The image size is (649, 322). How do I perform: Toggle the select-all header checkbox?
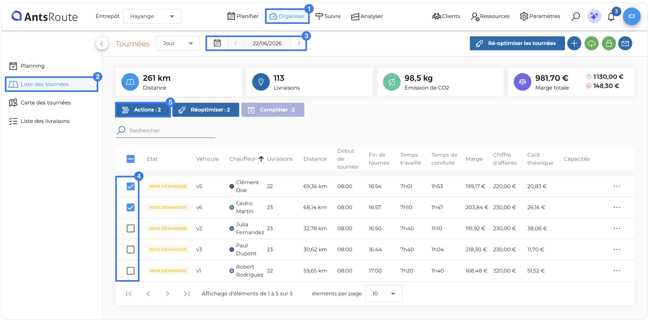tap(131, 159)
